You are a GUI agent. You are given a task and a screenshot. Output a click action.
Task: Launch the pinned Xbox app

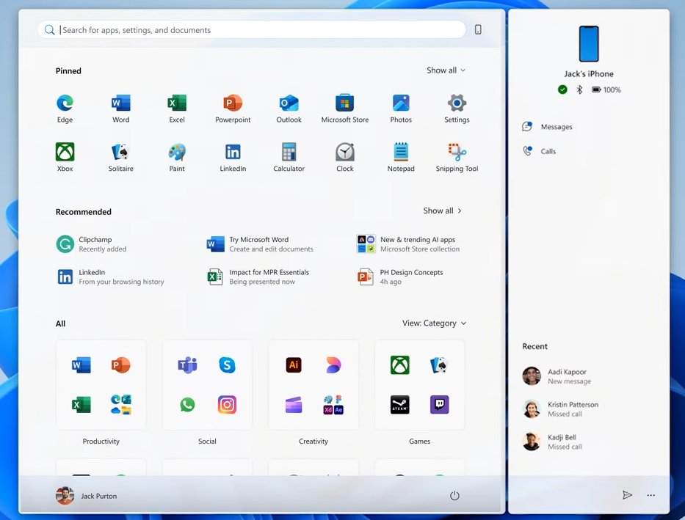pos(65,157)
